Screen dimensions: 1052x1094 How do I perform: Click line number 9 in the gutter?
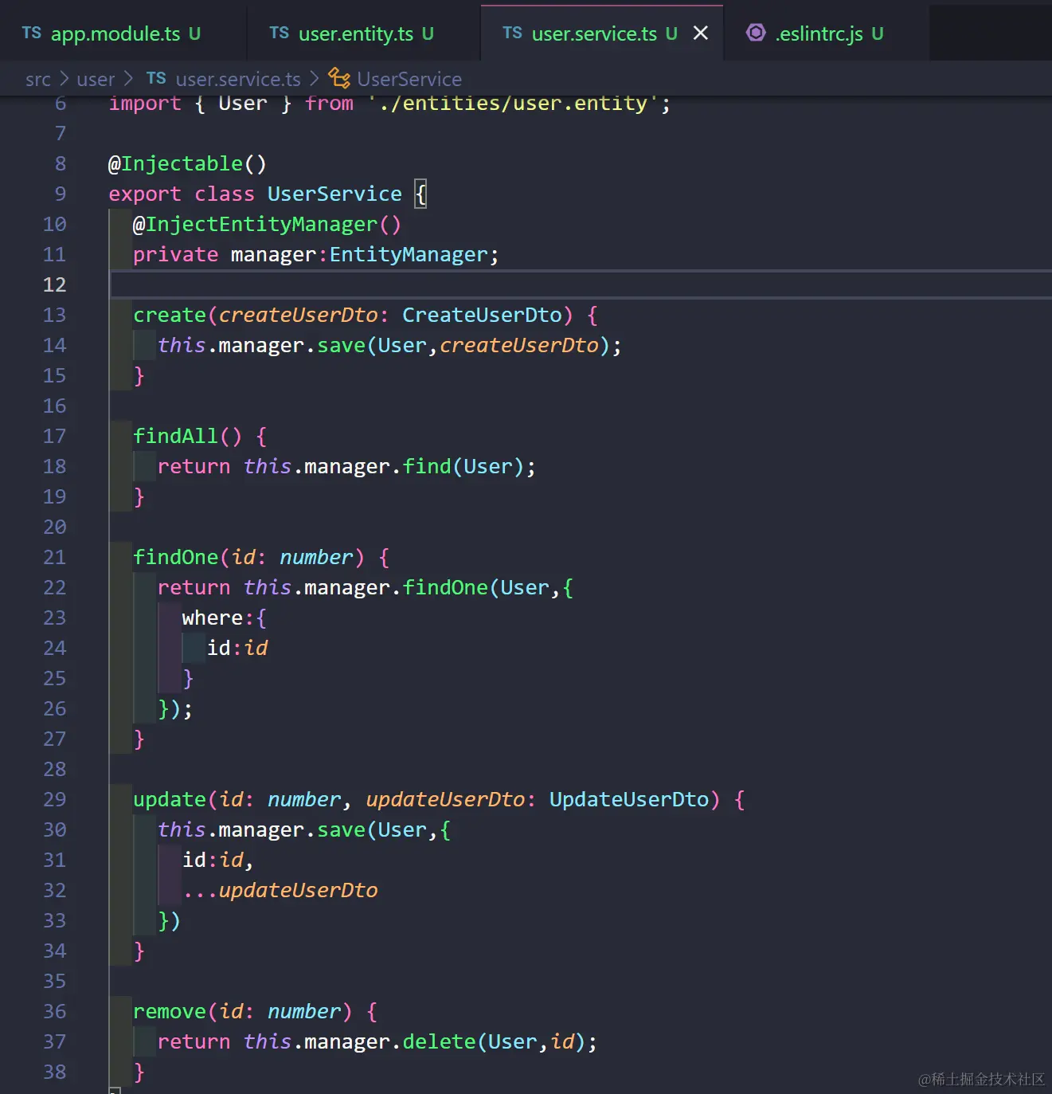pyautogui.click(x=61, y=194)
